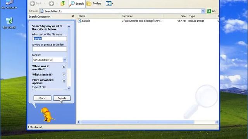Image resolution: width=248 pixels, height=139 pixels.
Task: Open the Views dropdown button
Action: (x=109, y=3)
